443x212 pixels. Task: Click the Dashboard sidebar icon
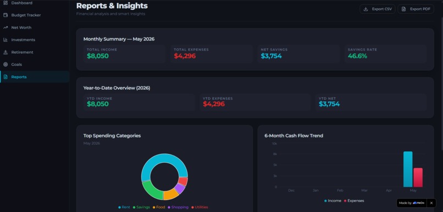click(5, 3)
